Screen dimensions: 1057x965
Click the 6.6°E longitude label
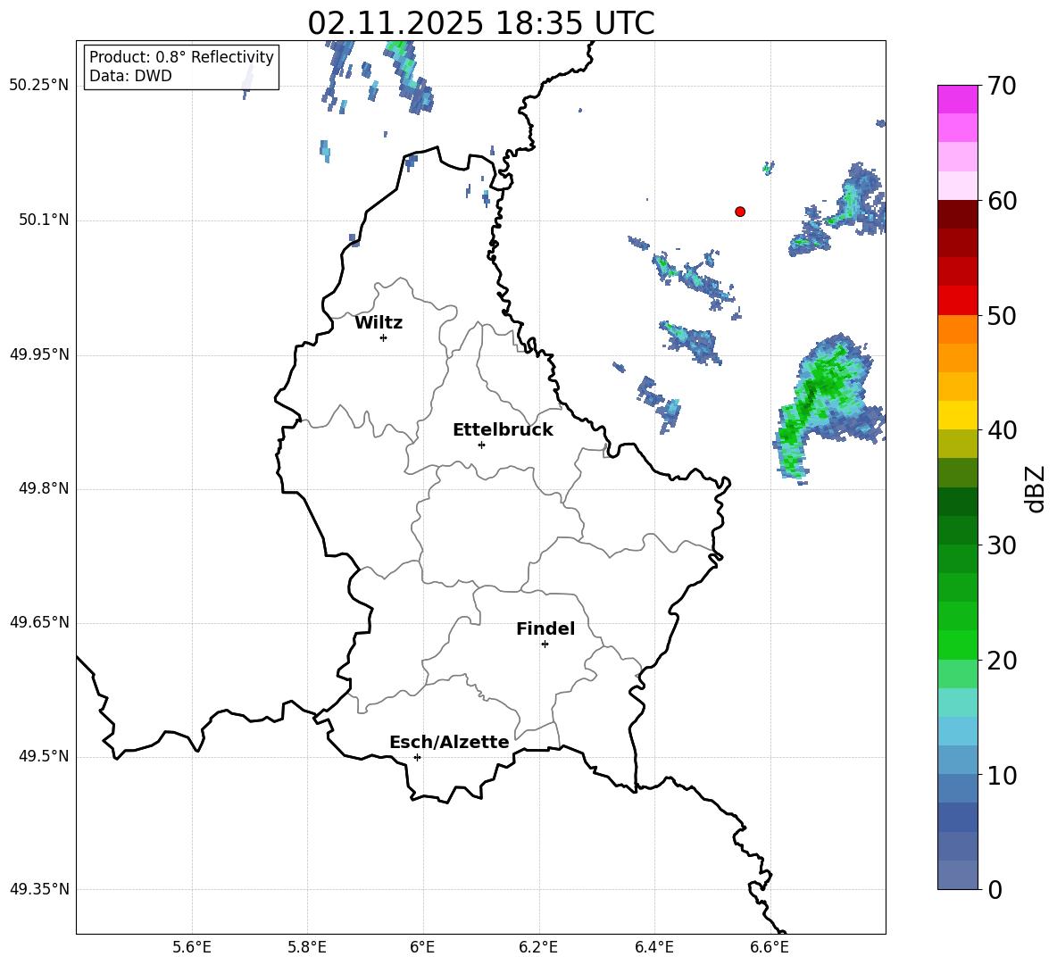(770, 947)
